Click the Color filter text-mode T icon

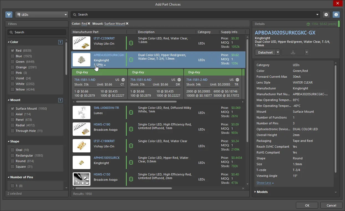click(x=60, y=42)
